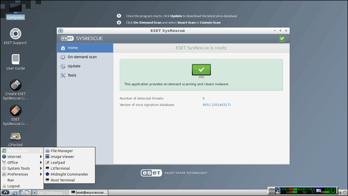Click the Home house icon
The width and height of the screenshot is (348, 196).
click(63, 48)
